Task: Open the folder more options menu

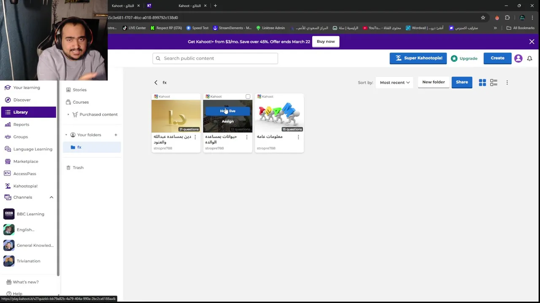Action: coord(507,82)
